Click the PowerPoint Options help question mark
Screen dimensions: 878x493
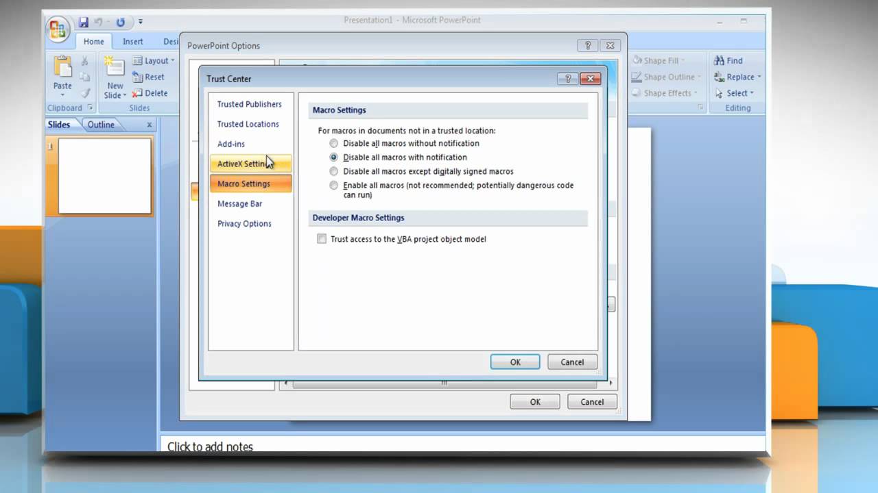click(587, 46)
